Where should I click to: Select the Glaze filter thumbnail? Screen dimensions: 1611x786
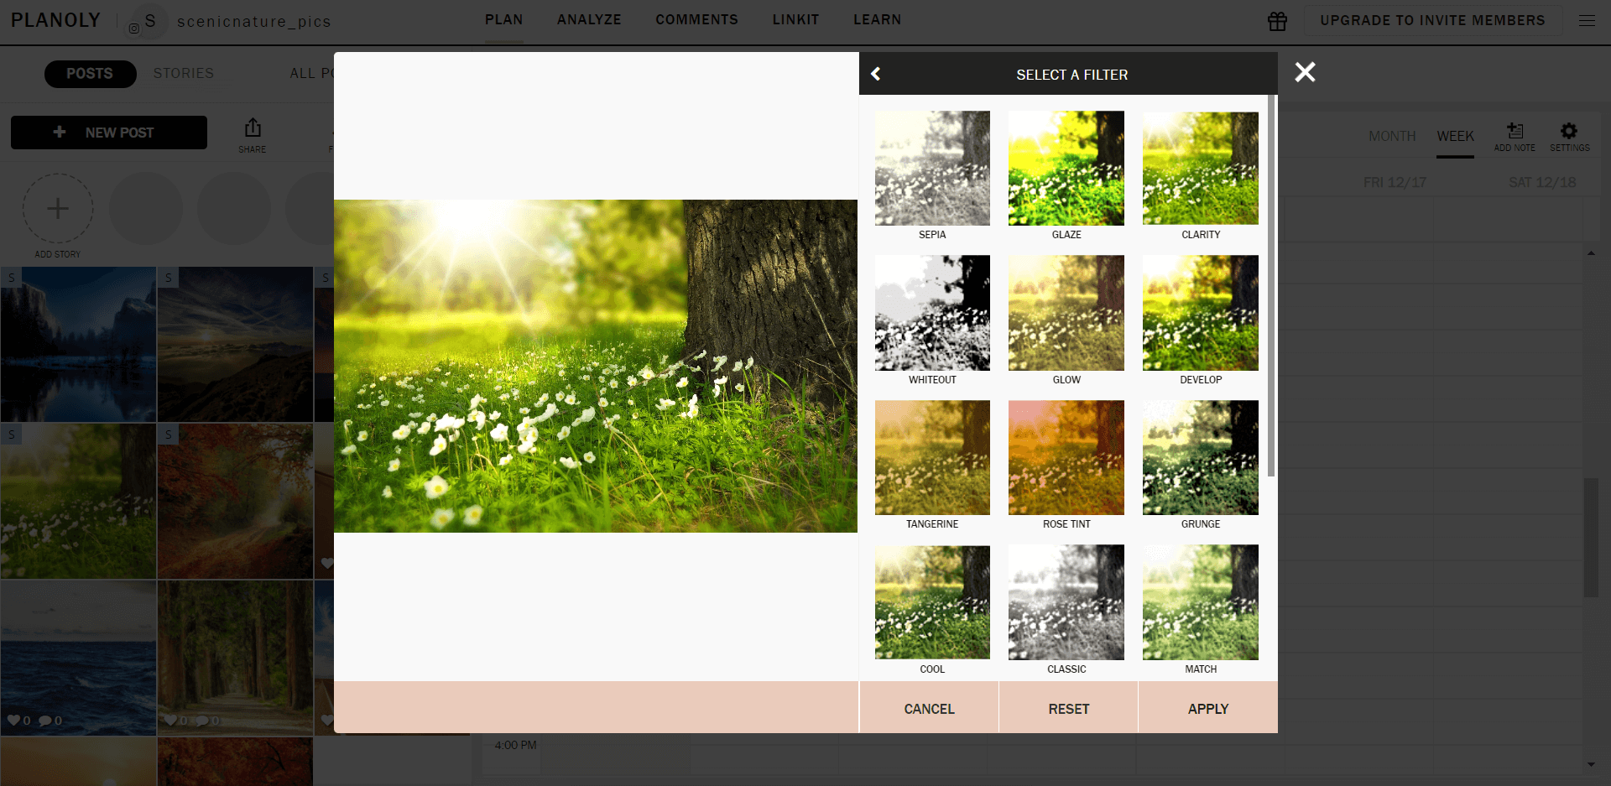tap(1066, 168)
